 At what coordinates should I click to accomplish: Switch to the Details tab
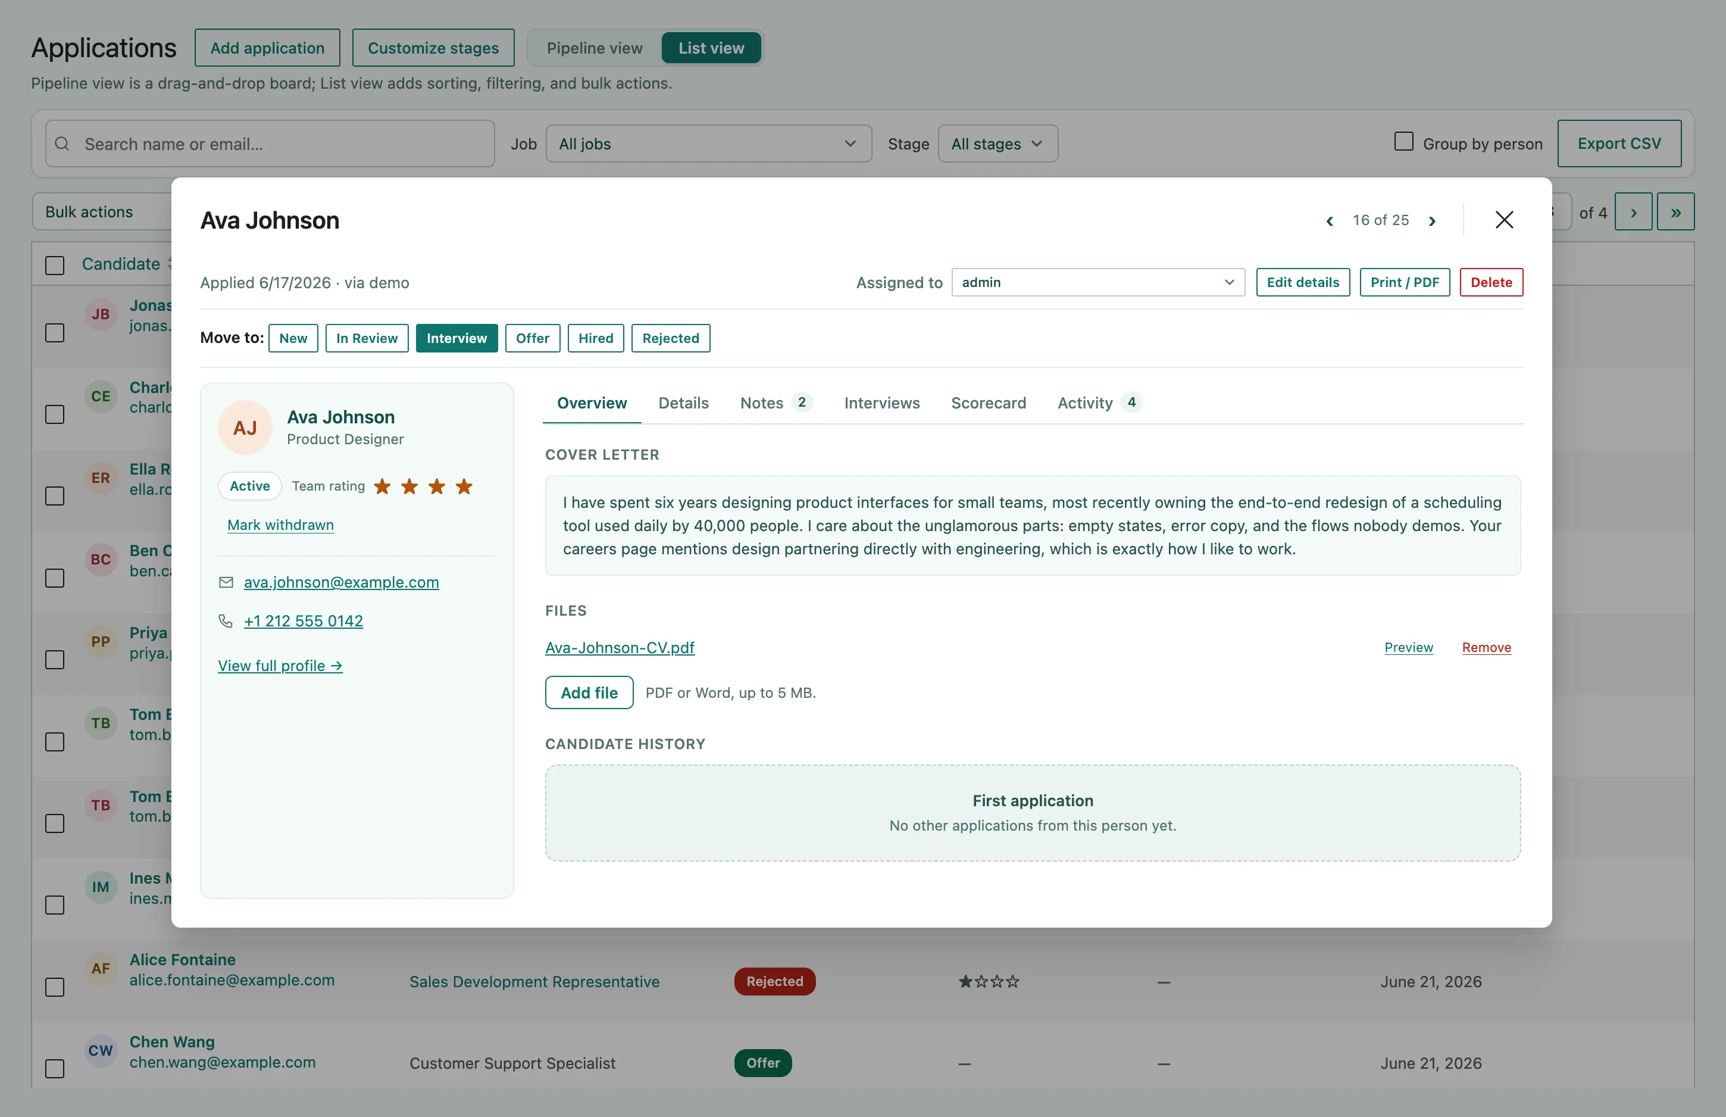[x=683, y=403]
